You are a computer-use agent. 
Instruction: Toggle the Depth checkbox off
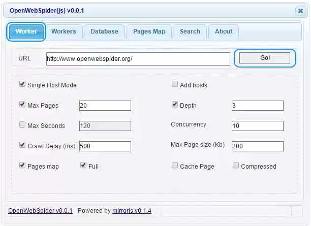pyautogui.click(x=175, y=105)
